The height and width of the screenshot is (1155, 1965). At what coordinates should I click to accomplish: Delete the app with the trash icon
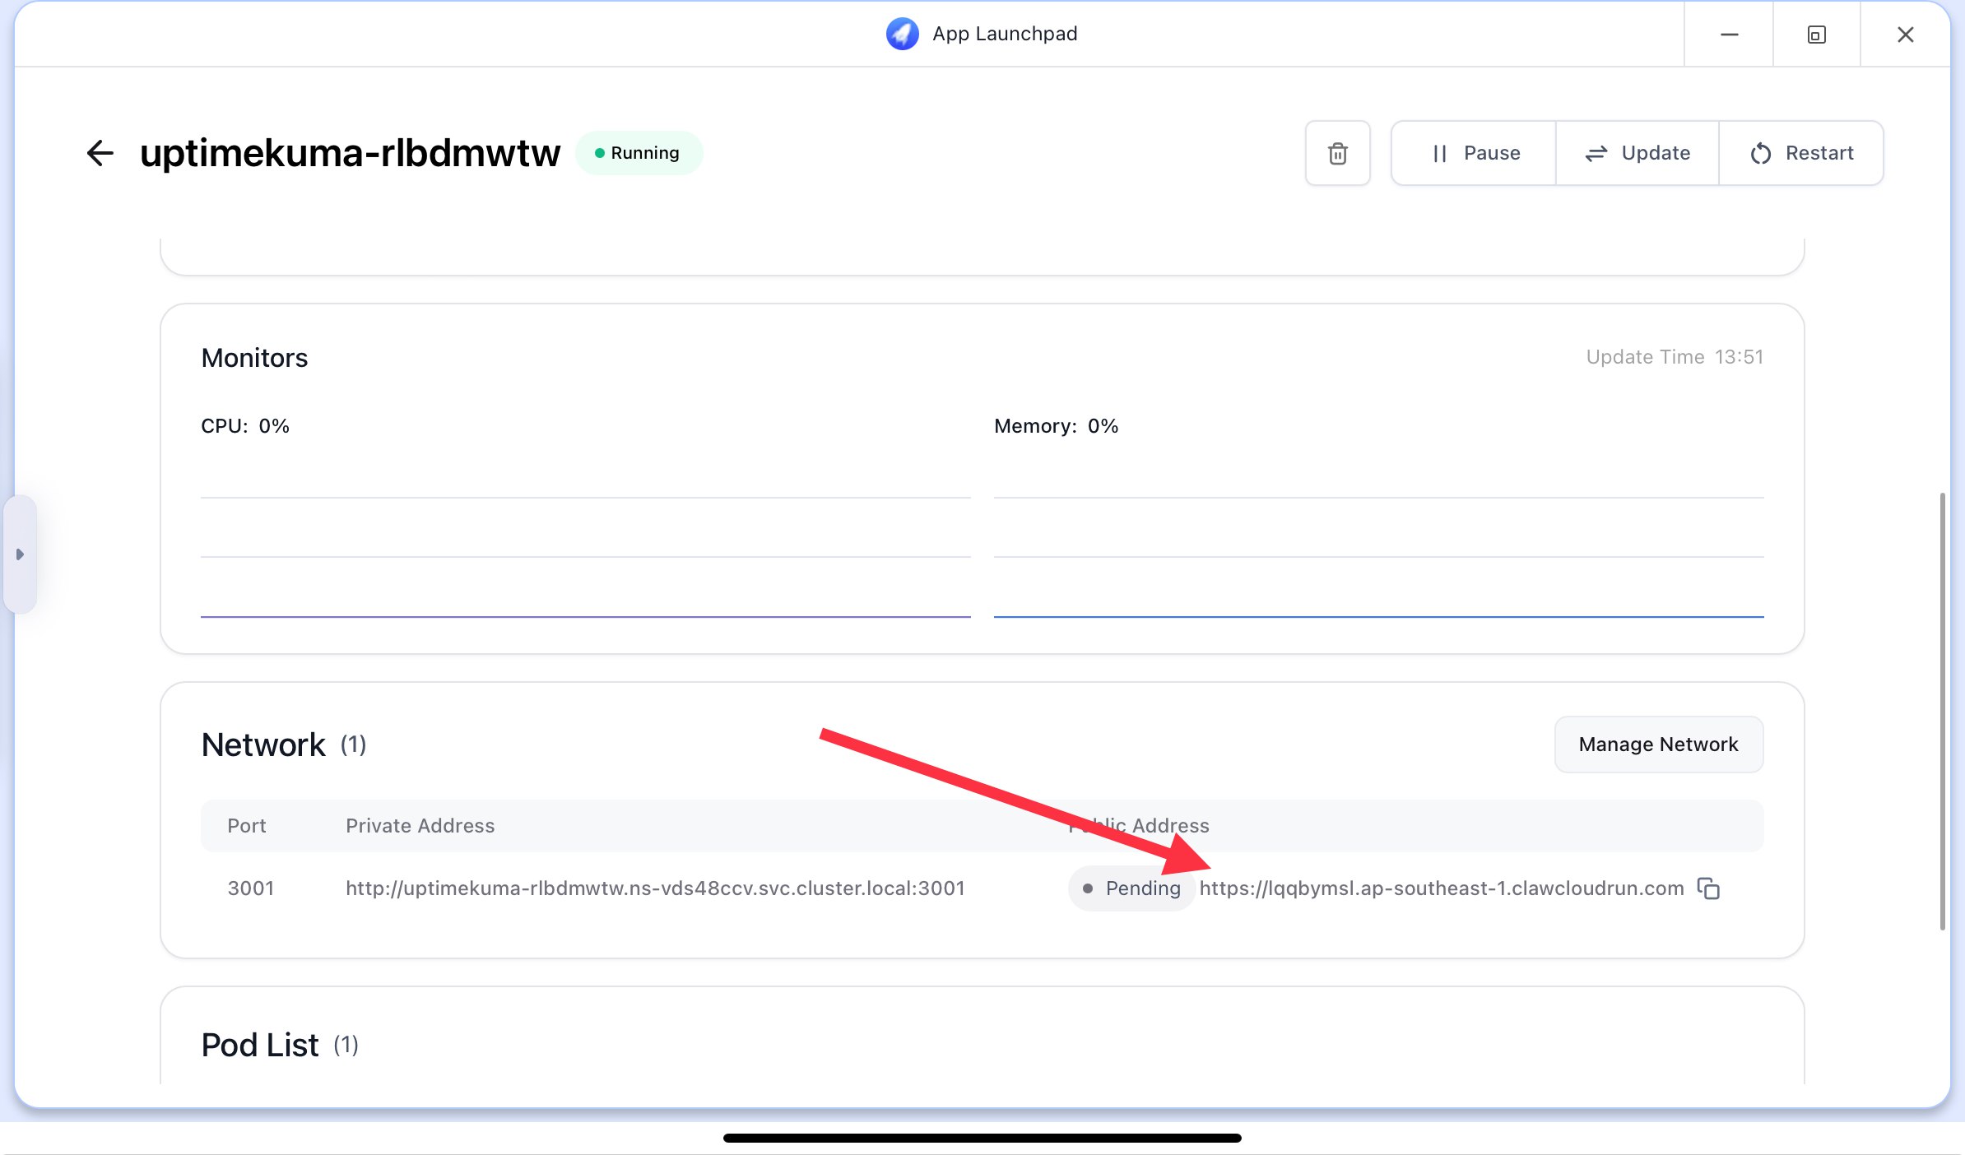click(1337, 153)
